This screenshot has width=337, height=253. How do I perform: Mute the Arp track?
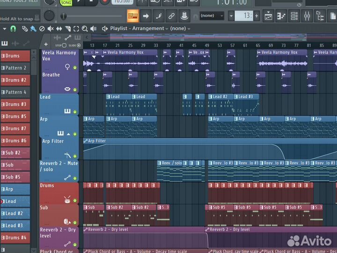(75, 134)
